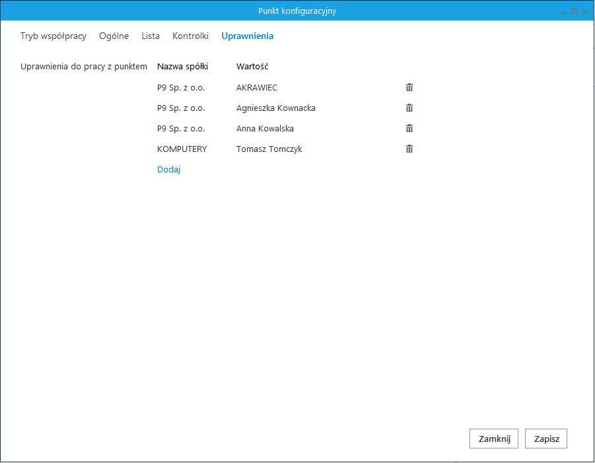
Task: Remove Anna Kowalska using trash icon
Action: (409, 128)
